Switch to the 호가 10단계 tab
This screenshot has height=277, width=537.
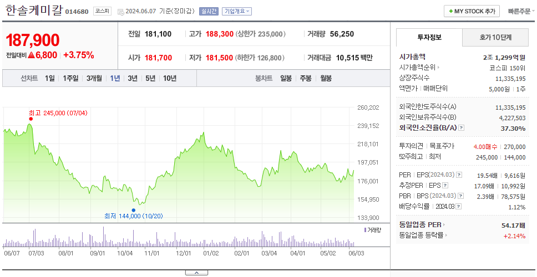pyautogui.click(x=495, y=37)
